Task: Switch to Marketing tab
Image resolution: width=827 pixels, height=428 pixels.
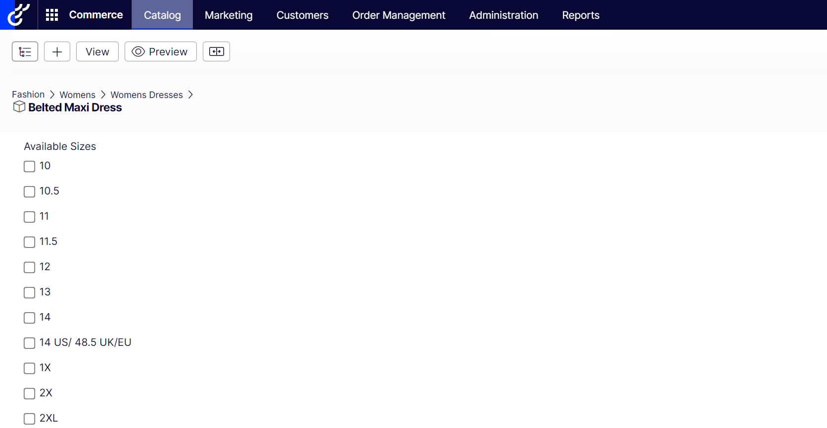Action: [x=229, y=15]
